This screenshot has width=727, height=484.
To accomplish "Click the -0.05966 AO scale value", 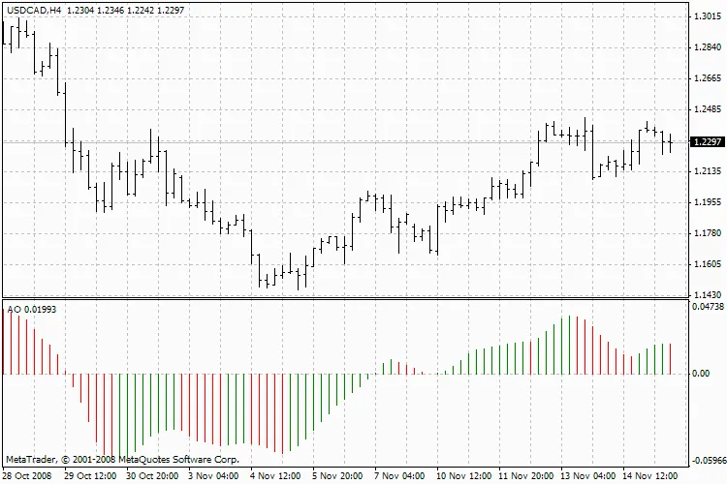I will point(707,462).
